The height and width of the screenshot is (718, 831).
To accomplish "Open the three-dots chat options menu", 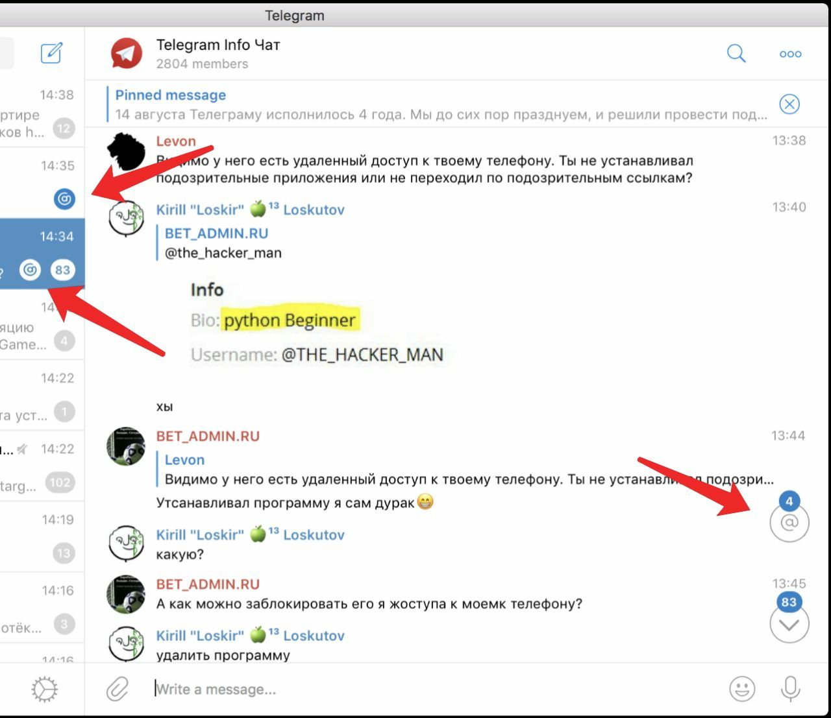I will click(x=790, y=54).
